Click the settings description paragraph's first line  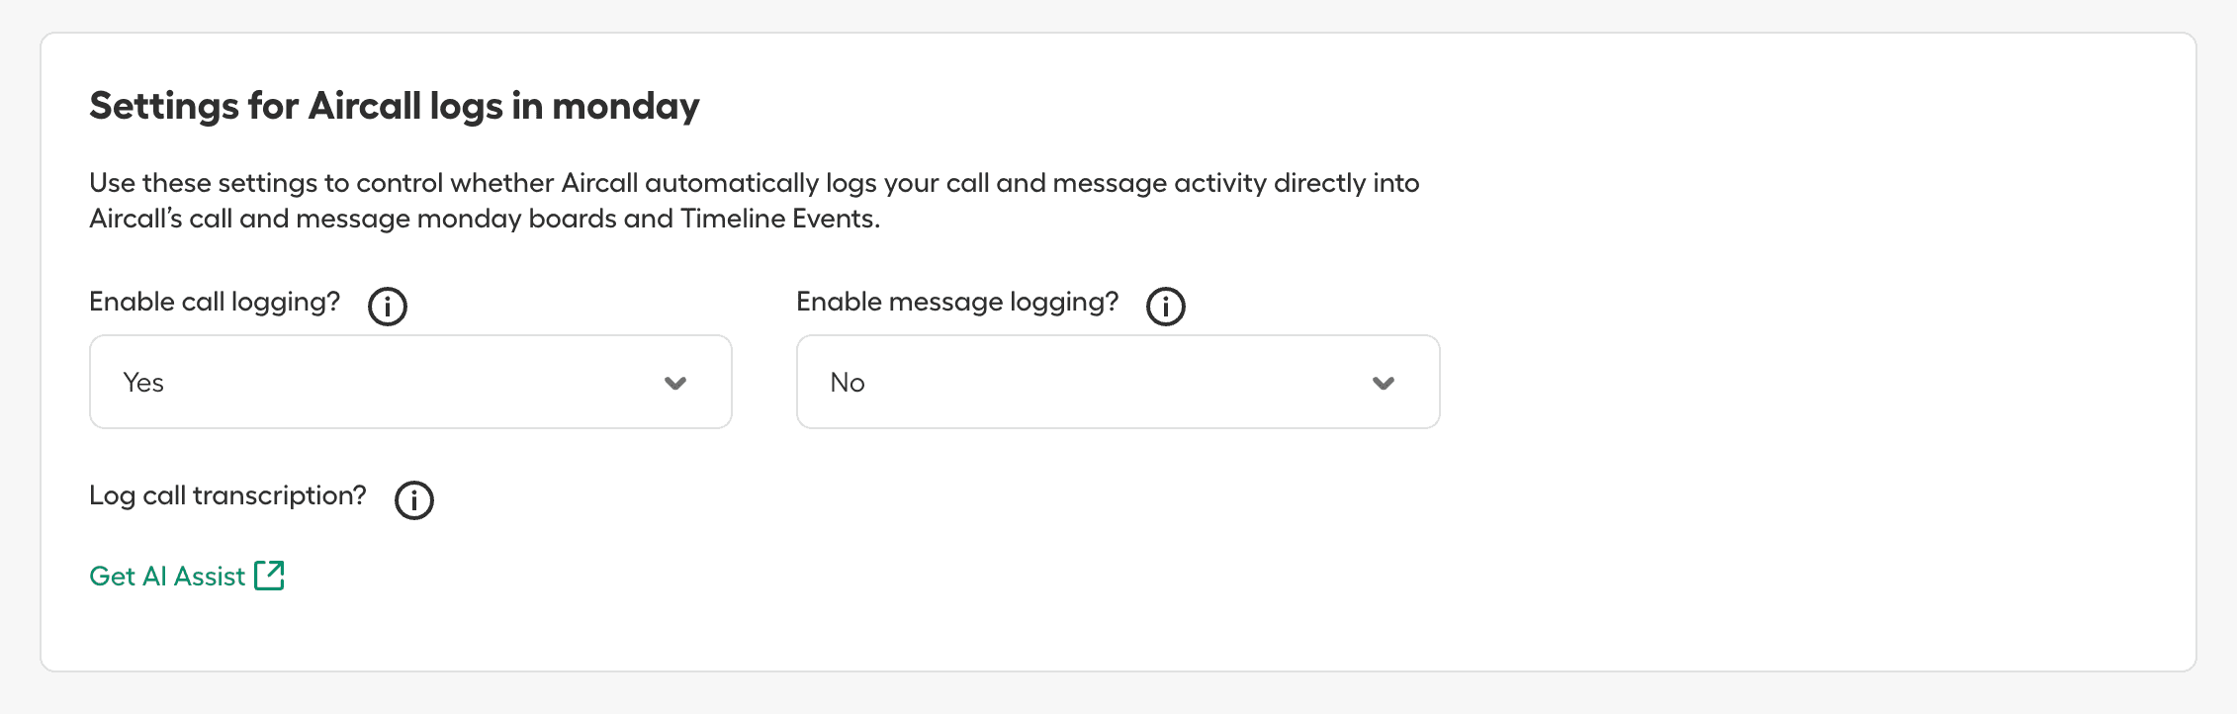point(754,183)
